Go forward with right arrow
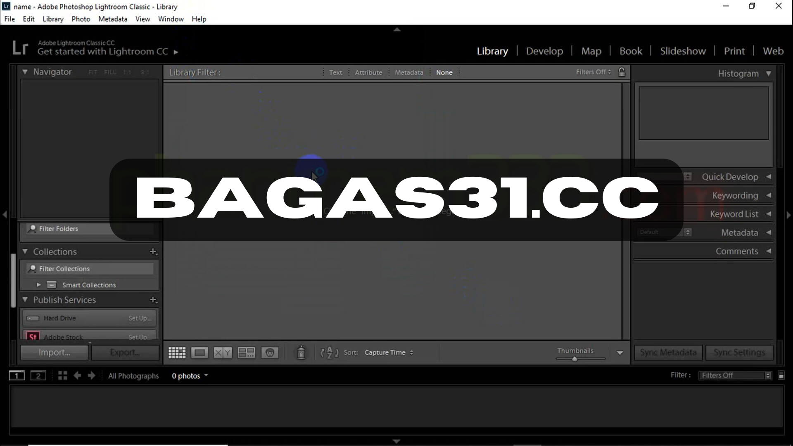793x446 pixels. coord(92,375)
